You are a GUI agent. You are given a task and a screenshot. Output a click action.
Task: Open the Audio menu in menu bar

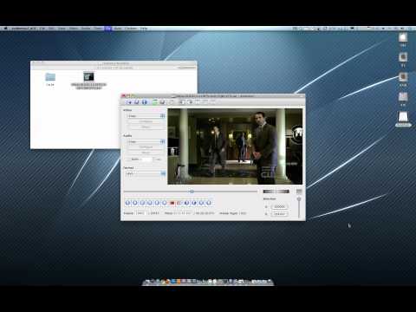[86, 29]
